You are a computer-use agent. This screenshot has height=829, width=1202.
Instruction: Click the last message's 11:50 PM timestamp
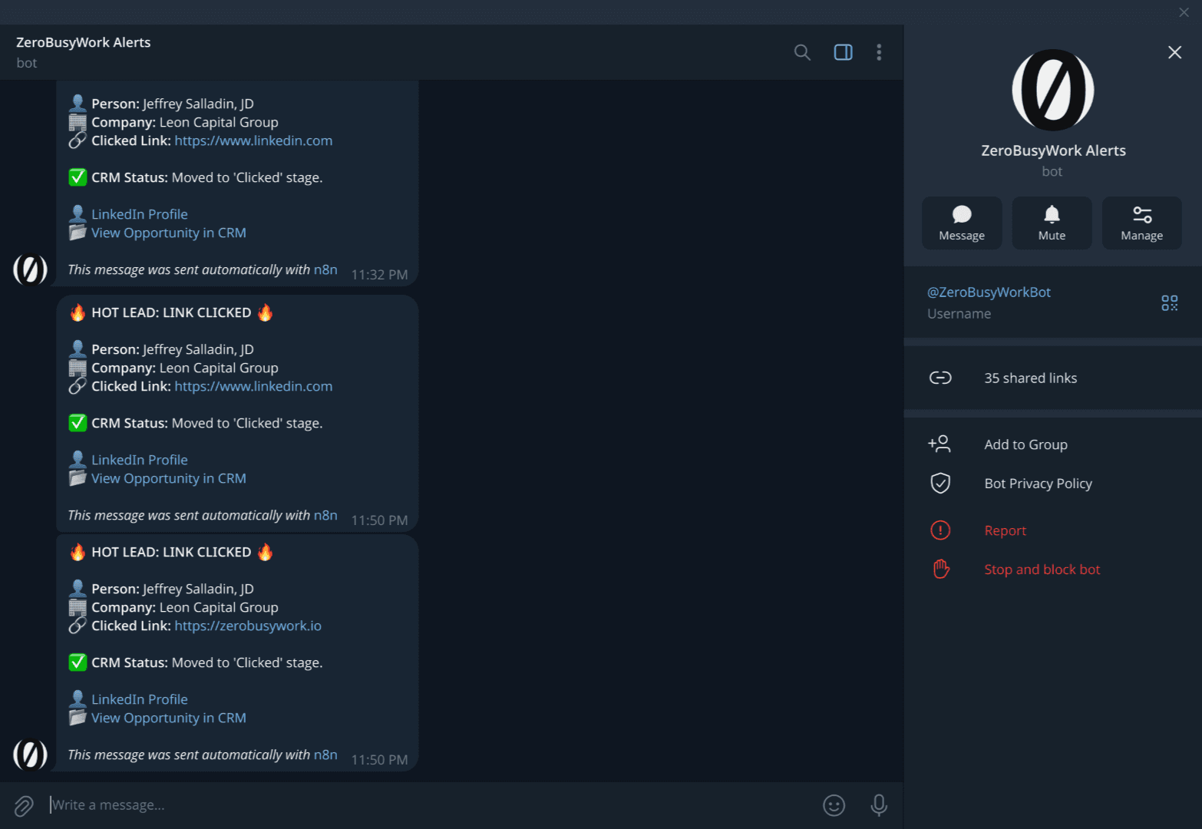379,760
